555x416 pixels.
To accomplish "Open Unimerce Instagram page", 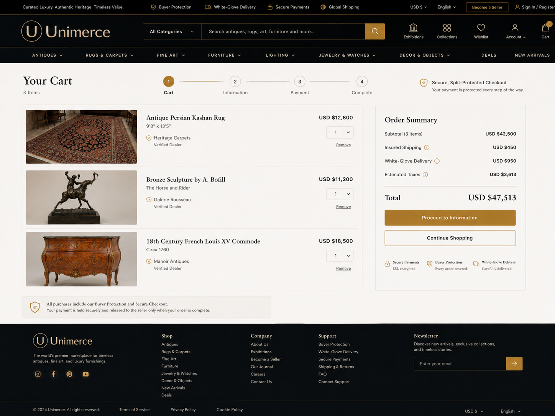I will (38, 374).
